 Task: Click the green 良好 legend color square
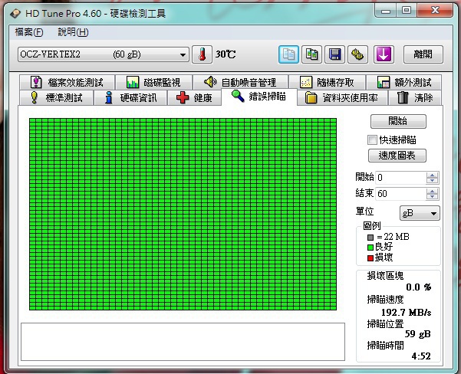[x=369, y=247]
